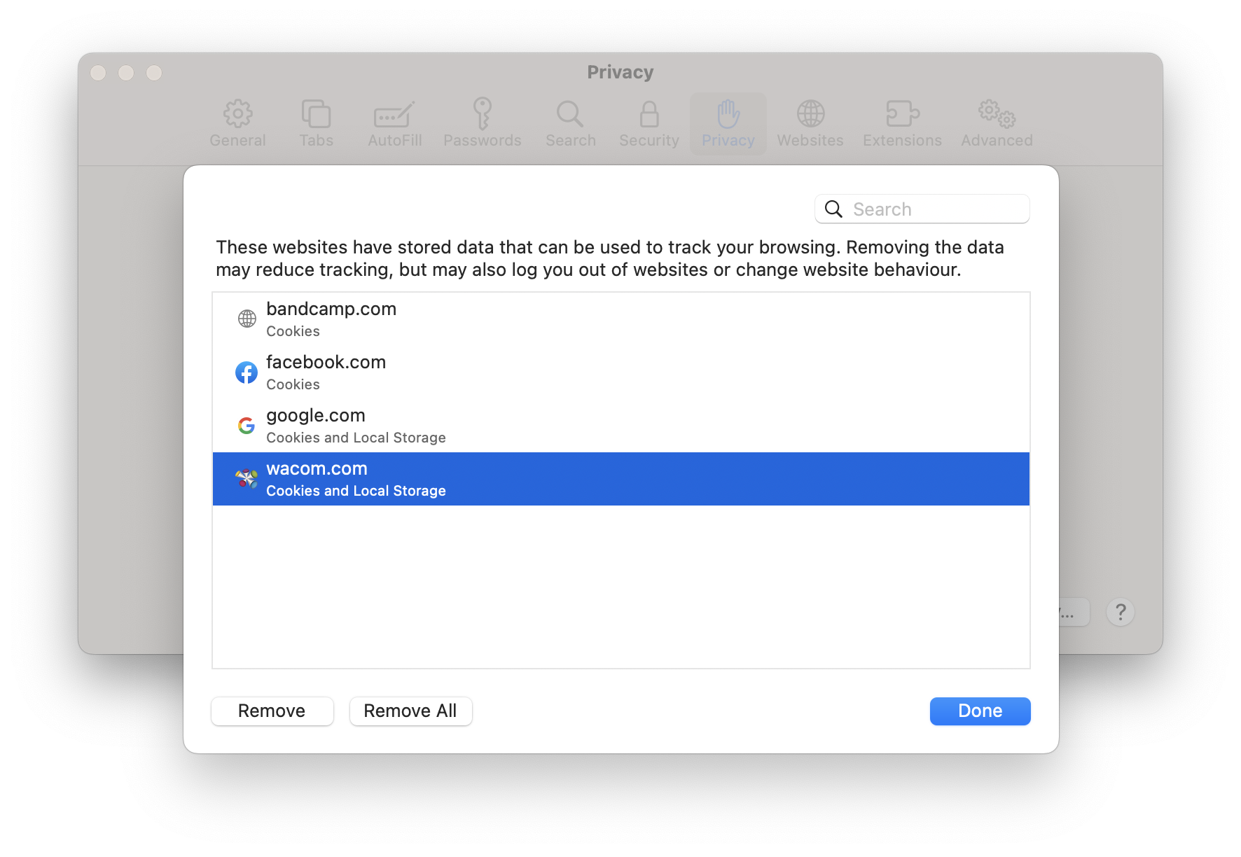Click the bandcamp.com globe icon
The image size is (1241, 857).
coord(247,319)
